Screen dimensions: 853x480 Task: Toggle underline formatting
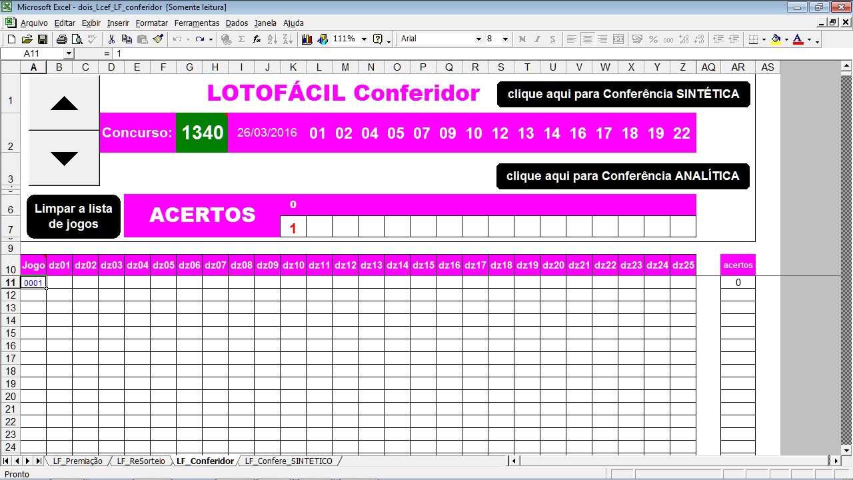pyautogui.click(x=552, y=39)
